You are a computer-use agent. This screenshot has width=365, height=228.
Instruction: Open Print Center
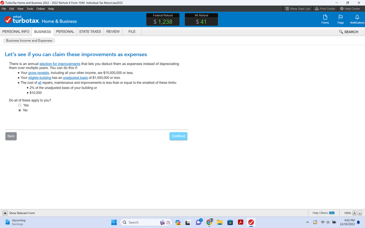coord(325,8)
